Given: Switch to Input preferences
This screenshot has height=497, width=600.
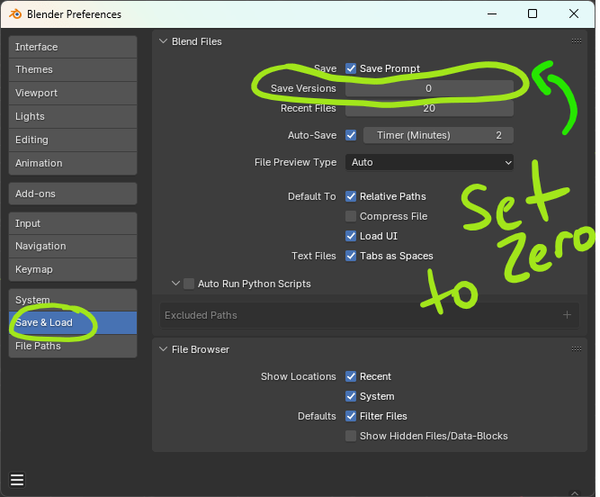Looking at the screenshot, I should point(73,223).
